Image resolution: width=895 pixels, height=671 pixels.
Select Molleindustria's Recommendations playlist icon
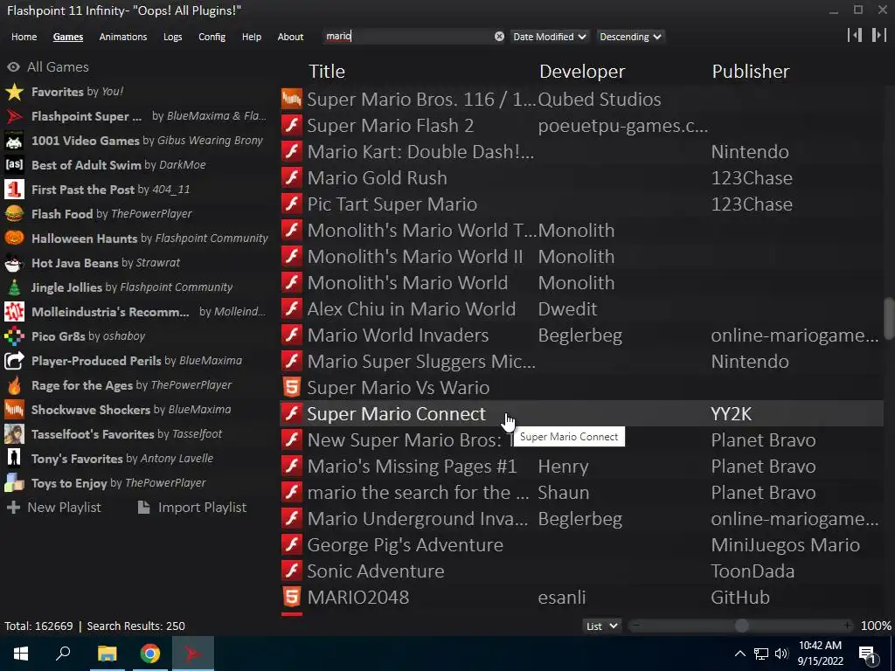pos(14,312)
